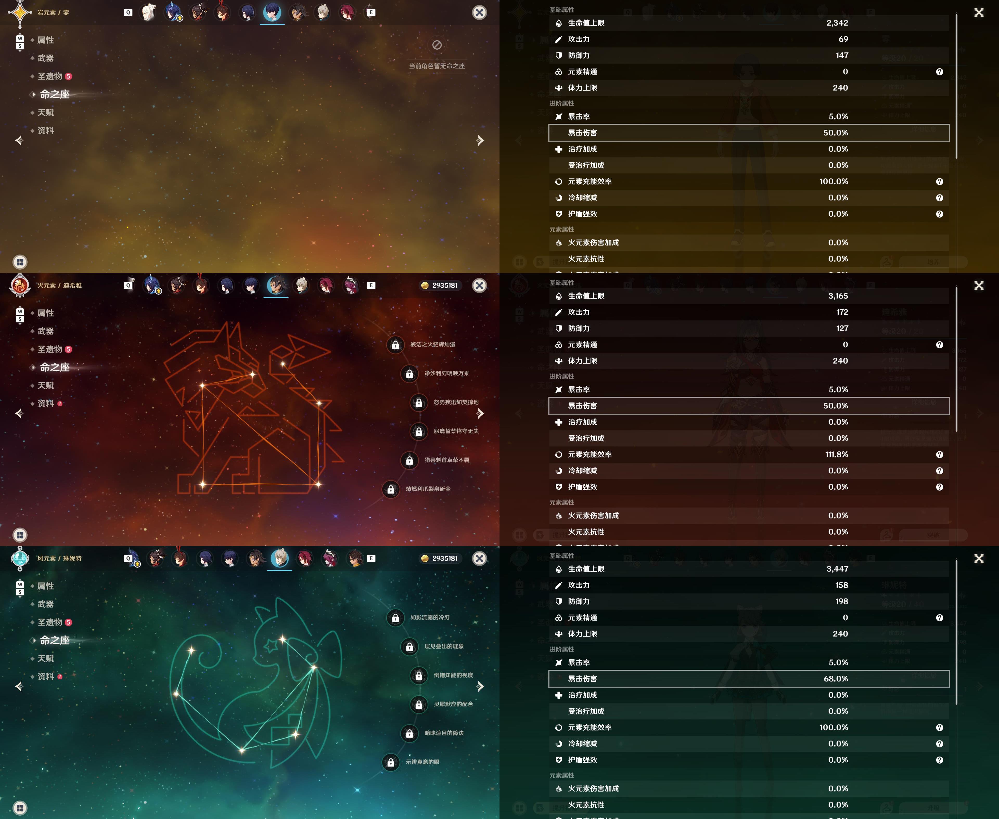Image resolution: width=999 pixels, height=819 pixels.
Task: Click the 攻击力 158 stat row
Action: (749, 585)
